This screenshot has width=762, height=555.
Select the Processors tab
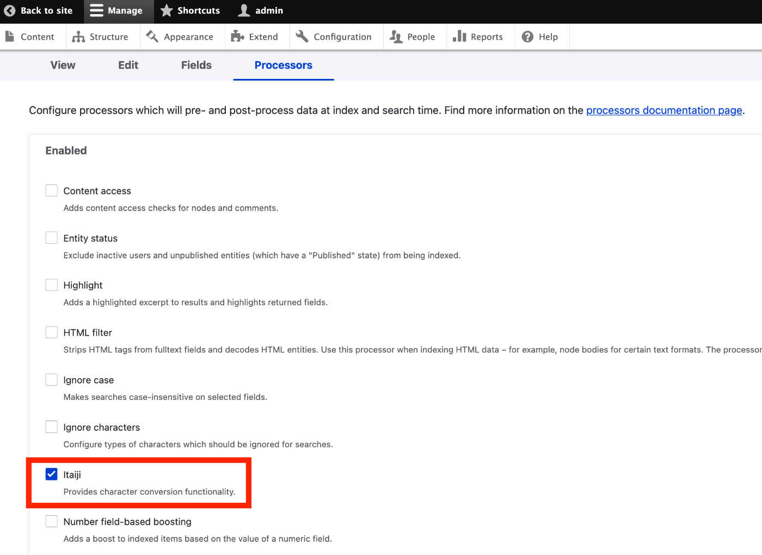(284, 65)
